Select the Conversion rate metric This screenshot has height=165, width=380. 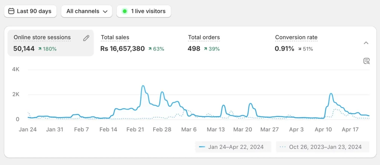(x=296, y=37)
